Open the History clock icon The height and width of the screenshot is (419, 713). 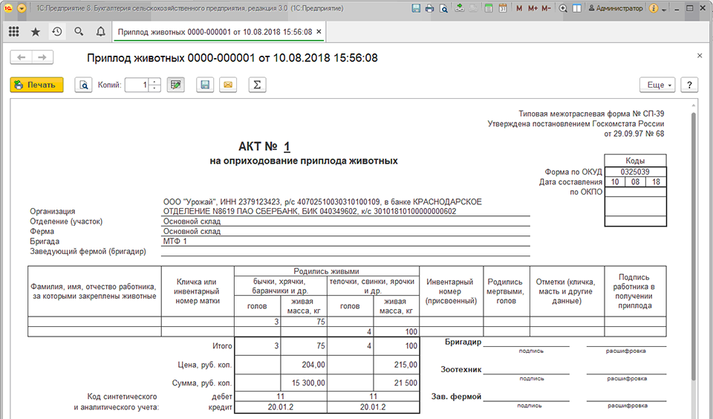(57, 31)
